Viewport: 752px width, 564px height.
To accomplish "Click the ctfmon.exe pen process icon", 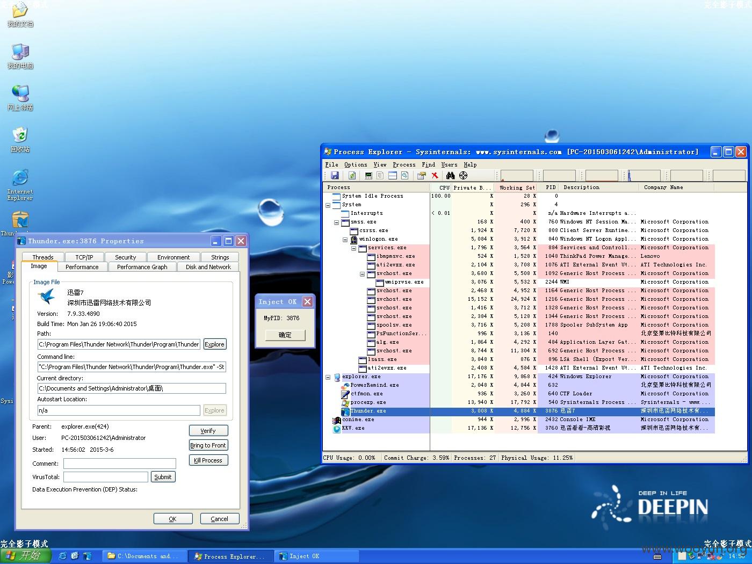I will [346, 394].
